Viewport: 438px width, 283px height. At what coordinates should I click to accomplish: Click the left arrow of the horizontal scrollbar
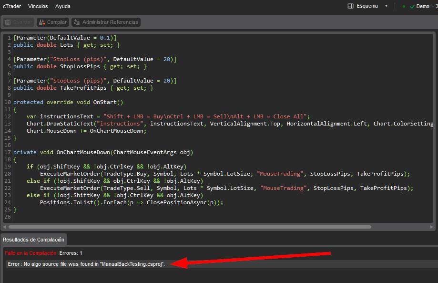pyautogui.click(x=4, y=227)
